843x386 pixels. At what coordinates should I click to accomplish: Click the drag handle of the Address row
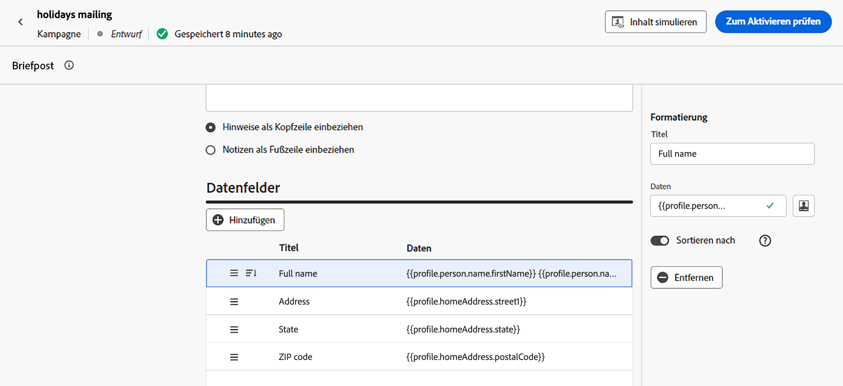234,302
